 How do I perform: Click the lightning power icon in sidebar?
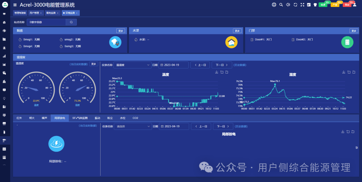[x=4, y=31]
